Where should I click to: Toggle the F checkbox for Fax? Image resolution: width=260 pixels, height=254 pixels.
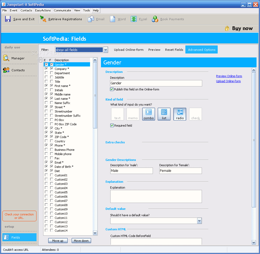point(52,158)
